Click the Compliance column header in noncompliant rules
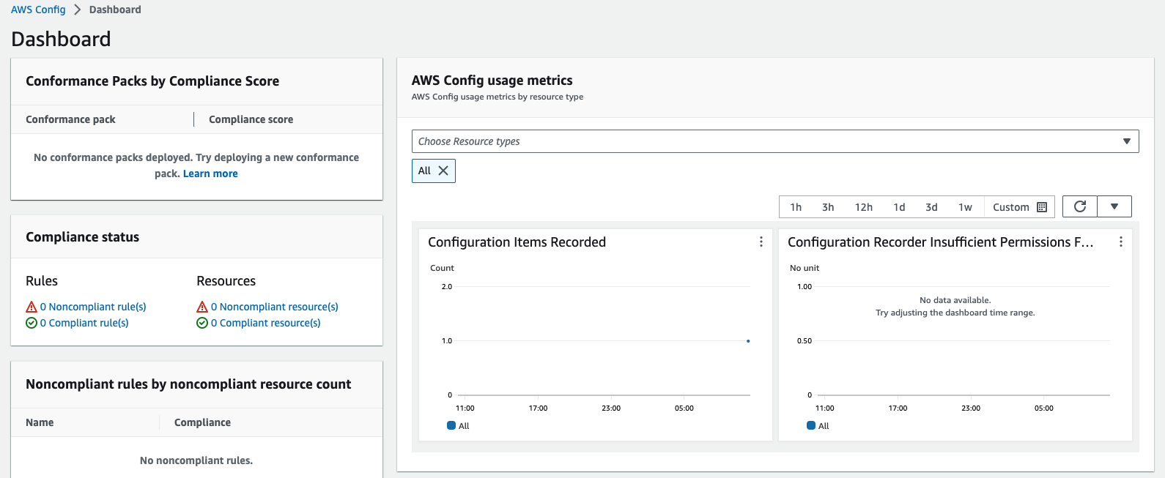The height and width of the screenshot is (478, 1165). click(202, 422)
